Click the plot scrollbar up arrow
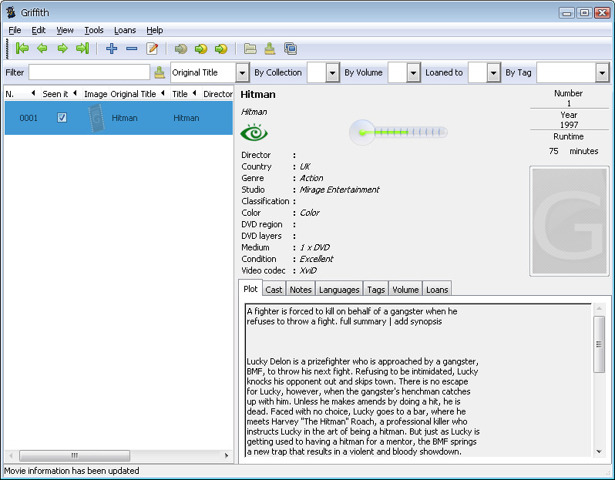Image resolution: width=615 pixels, height=480 pixels. point(599,308)
